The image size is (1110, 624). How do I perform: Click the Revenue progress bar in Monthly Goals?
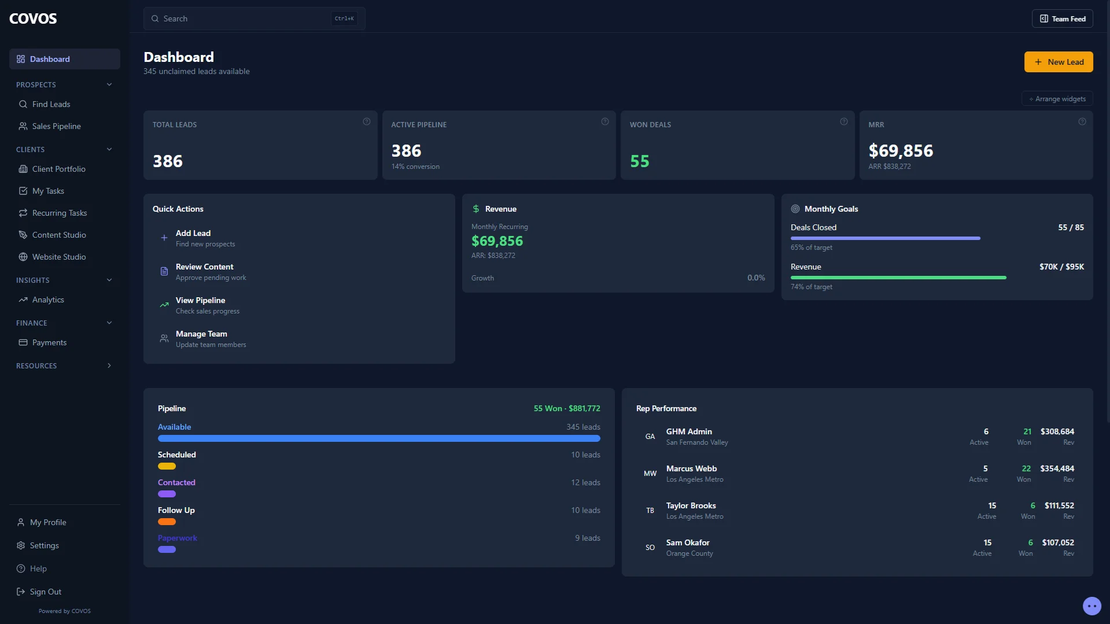click(898, 277)
